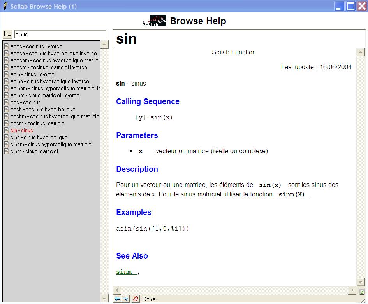Click the help page scroll down arrow
368x304 pixels.
[x=361, y=281]
